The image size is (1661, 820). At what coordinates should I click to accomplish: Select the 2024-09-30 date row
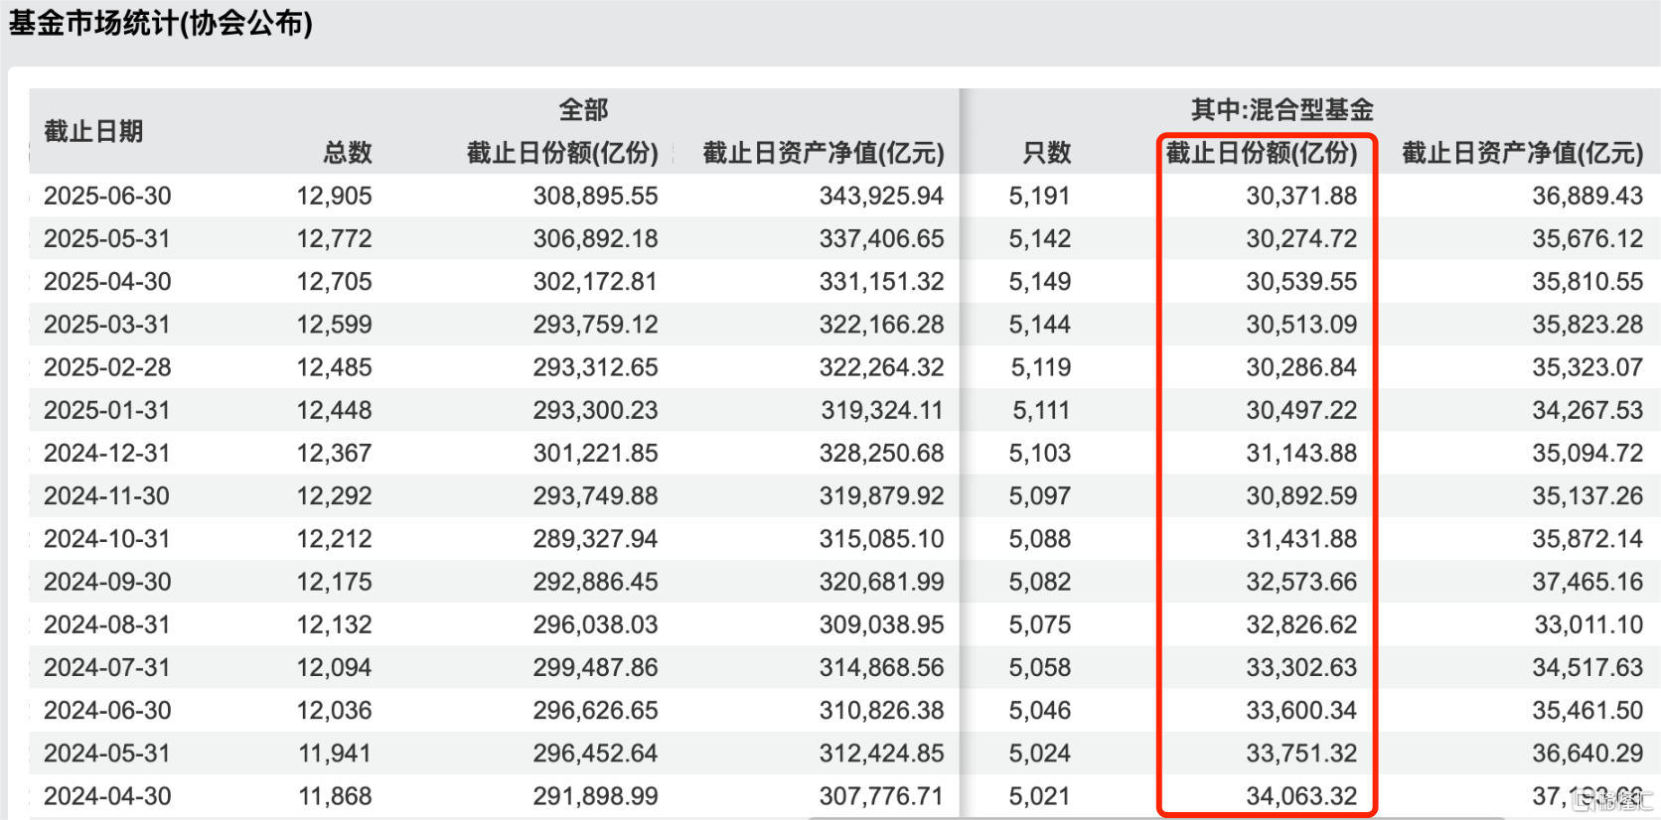pyautogui.click(x=844, y=582)
